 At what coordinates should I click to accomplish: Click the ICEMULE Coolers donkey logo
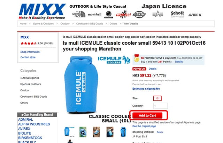point(114,60)
